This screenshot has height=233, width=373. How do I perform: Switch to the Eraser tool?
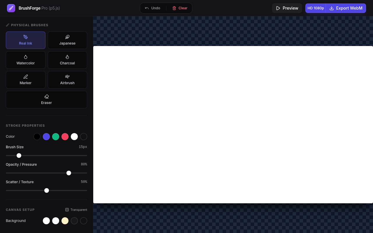[46, 100]
